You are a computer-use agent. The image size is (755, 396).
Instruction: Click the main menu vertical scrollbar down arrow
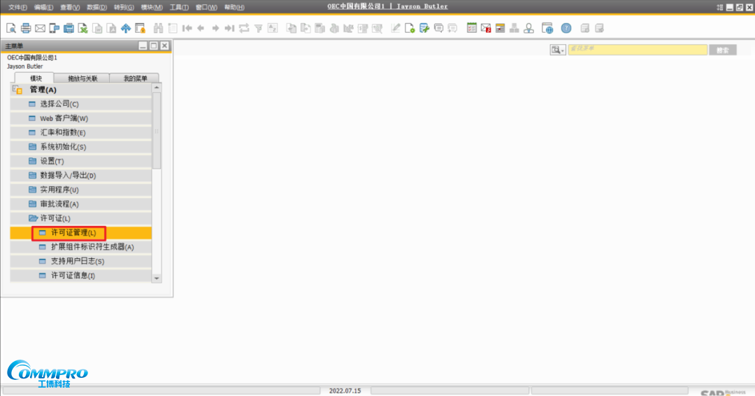(157, 278)
